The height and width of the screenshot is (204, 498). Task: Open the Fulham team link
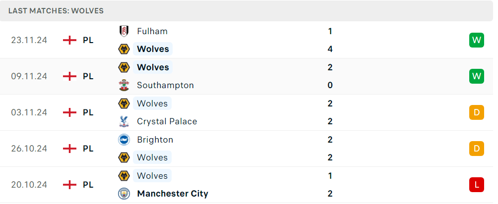pos(152,31)
